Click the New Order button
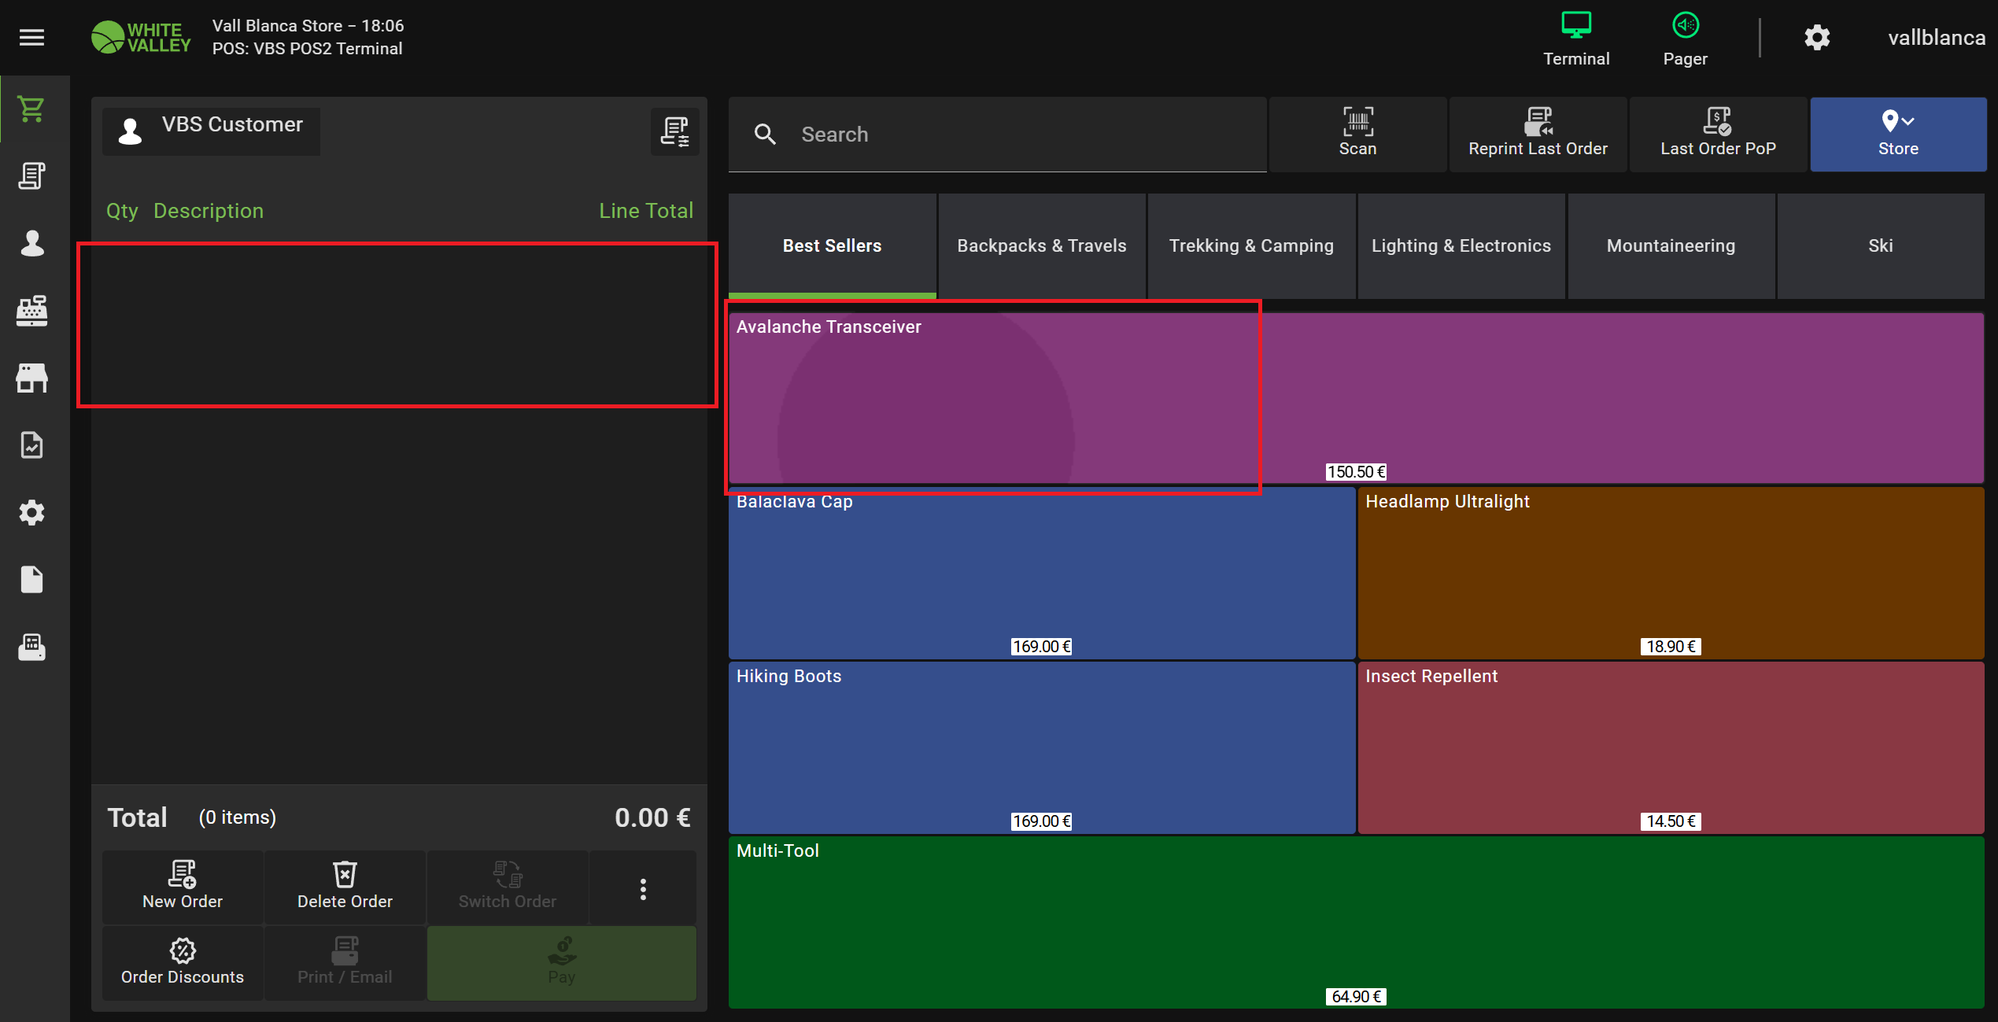Screen dimensions: 1998x1022 (183, 887)
